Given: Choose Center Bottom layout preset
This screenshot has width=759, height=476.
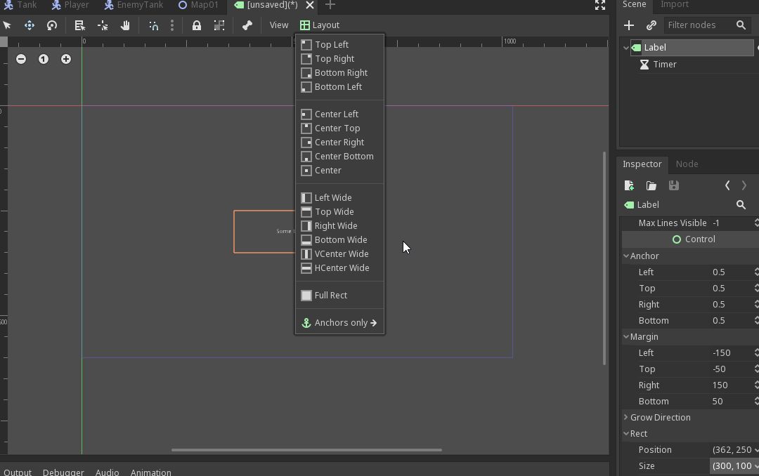Looking at the screenshot, I should [x=340, y=157].
